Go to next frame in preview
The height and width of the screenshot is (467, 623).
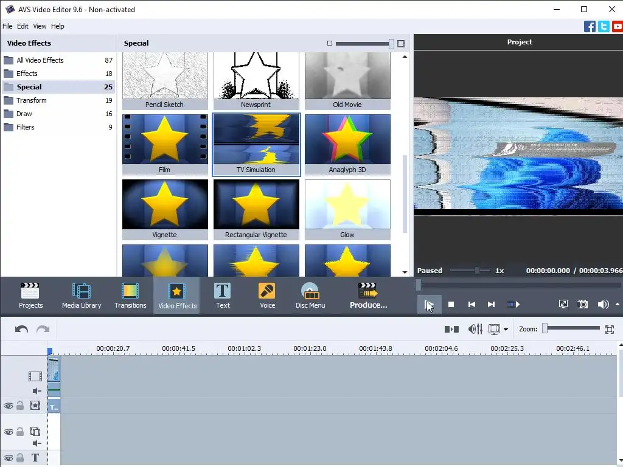(491, 305)
